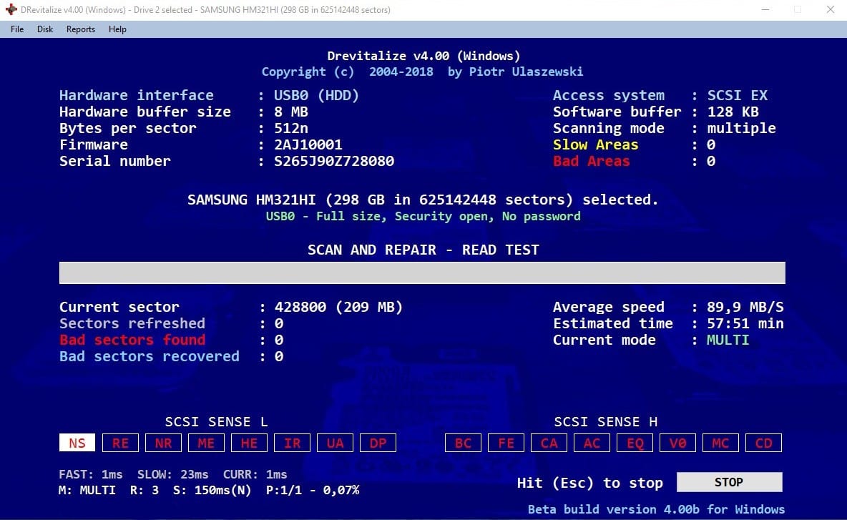
Task: Click the CD sense indicator
Action: 763,443
